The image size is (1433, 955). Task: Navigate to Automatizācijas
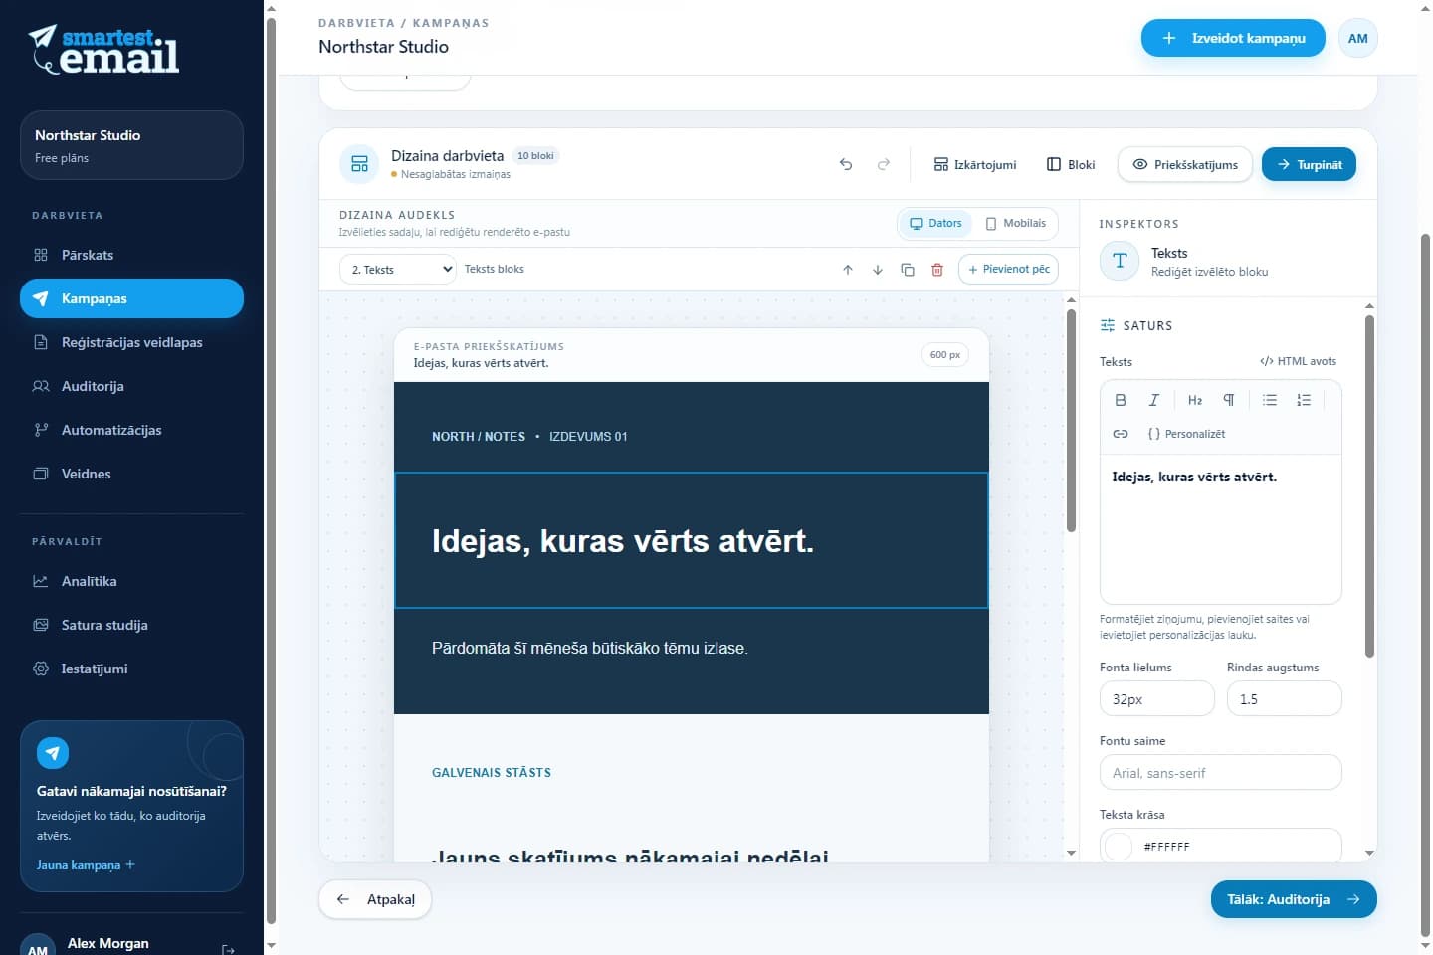(x=131, y=430)
